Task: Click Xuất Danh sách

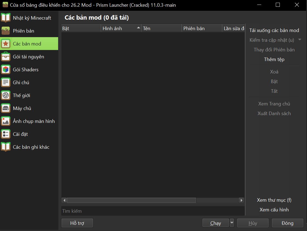Action: click(274, 113)
